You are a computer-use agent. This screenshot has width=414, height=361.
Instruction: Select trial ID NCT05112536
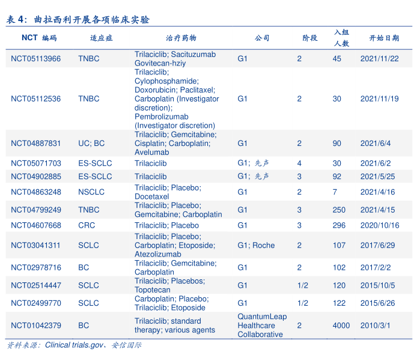click(x=35, y=99)
